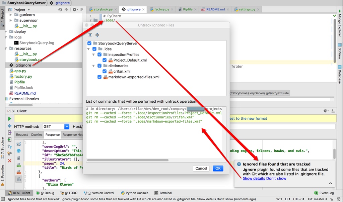
Task: Click the scroll-from-source target icon in Project panel
Action: click(x=60, y=10)
